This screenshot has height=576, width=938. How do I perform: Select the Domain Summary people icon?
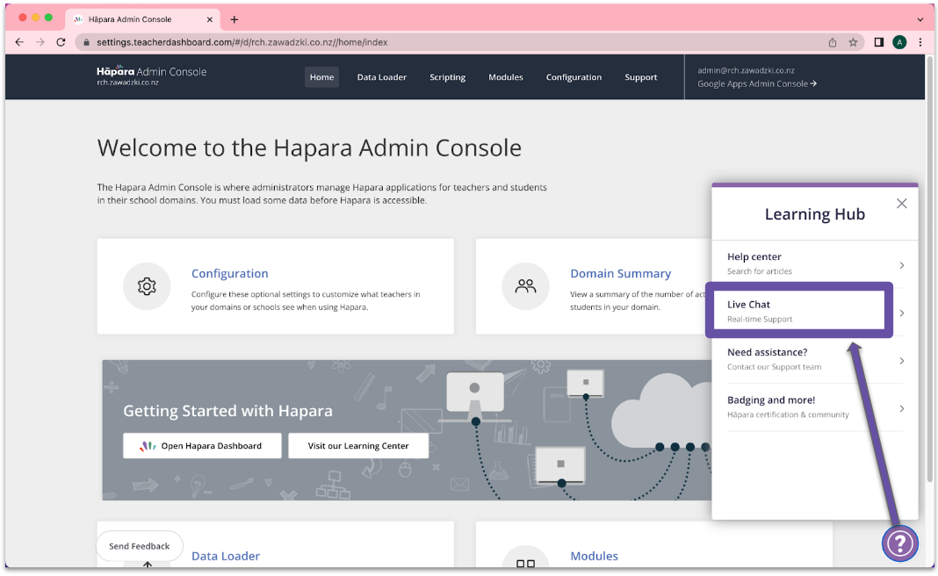point(525,286)
